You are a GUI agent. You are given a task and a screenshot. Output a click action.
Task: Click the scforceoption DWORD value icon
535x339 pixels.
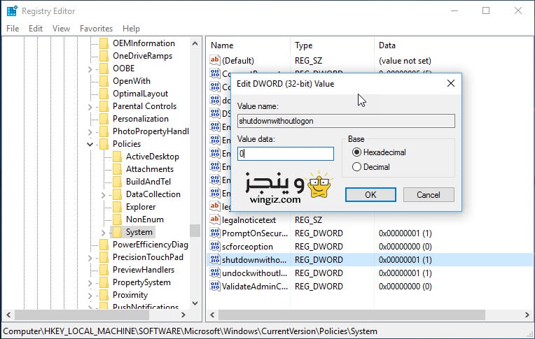click(215, 247)
